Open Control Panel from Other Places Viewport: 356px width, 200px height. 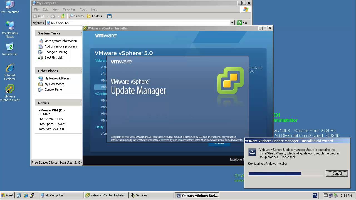[53, 89]
